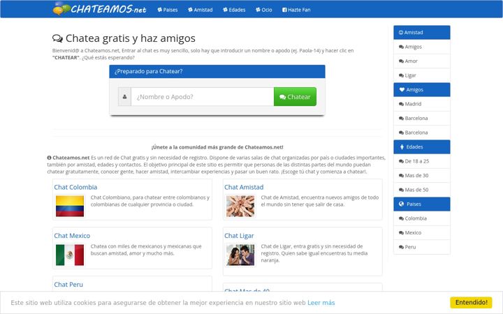Click the globe icon in Paises header
This screenshot has width=503, height=314.
click(401, 204)
